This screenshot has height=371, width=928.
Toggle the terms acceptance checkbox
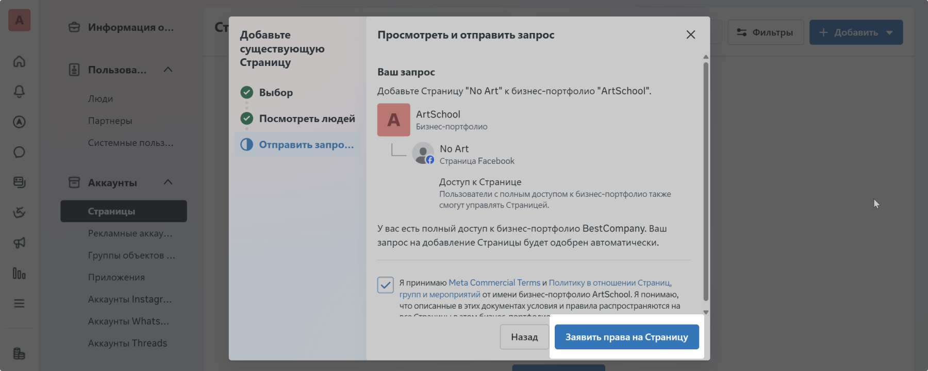385,284
